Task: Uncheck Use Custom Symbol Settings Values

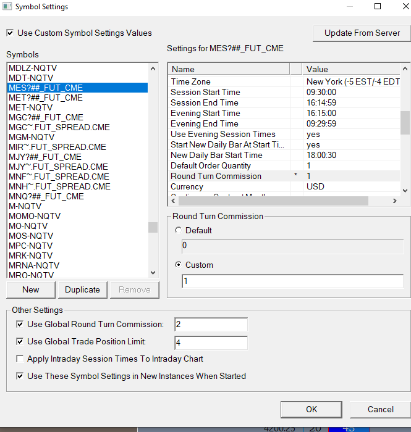Action: point(10,33)
